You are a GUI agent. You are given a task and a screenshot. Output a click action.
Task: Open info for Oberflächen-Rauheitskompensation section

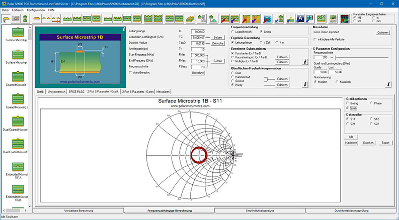point(304,84)
